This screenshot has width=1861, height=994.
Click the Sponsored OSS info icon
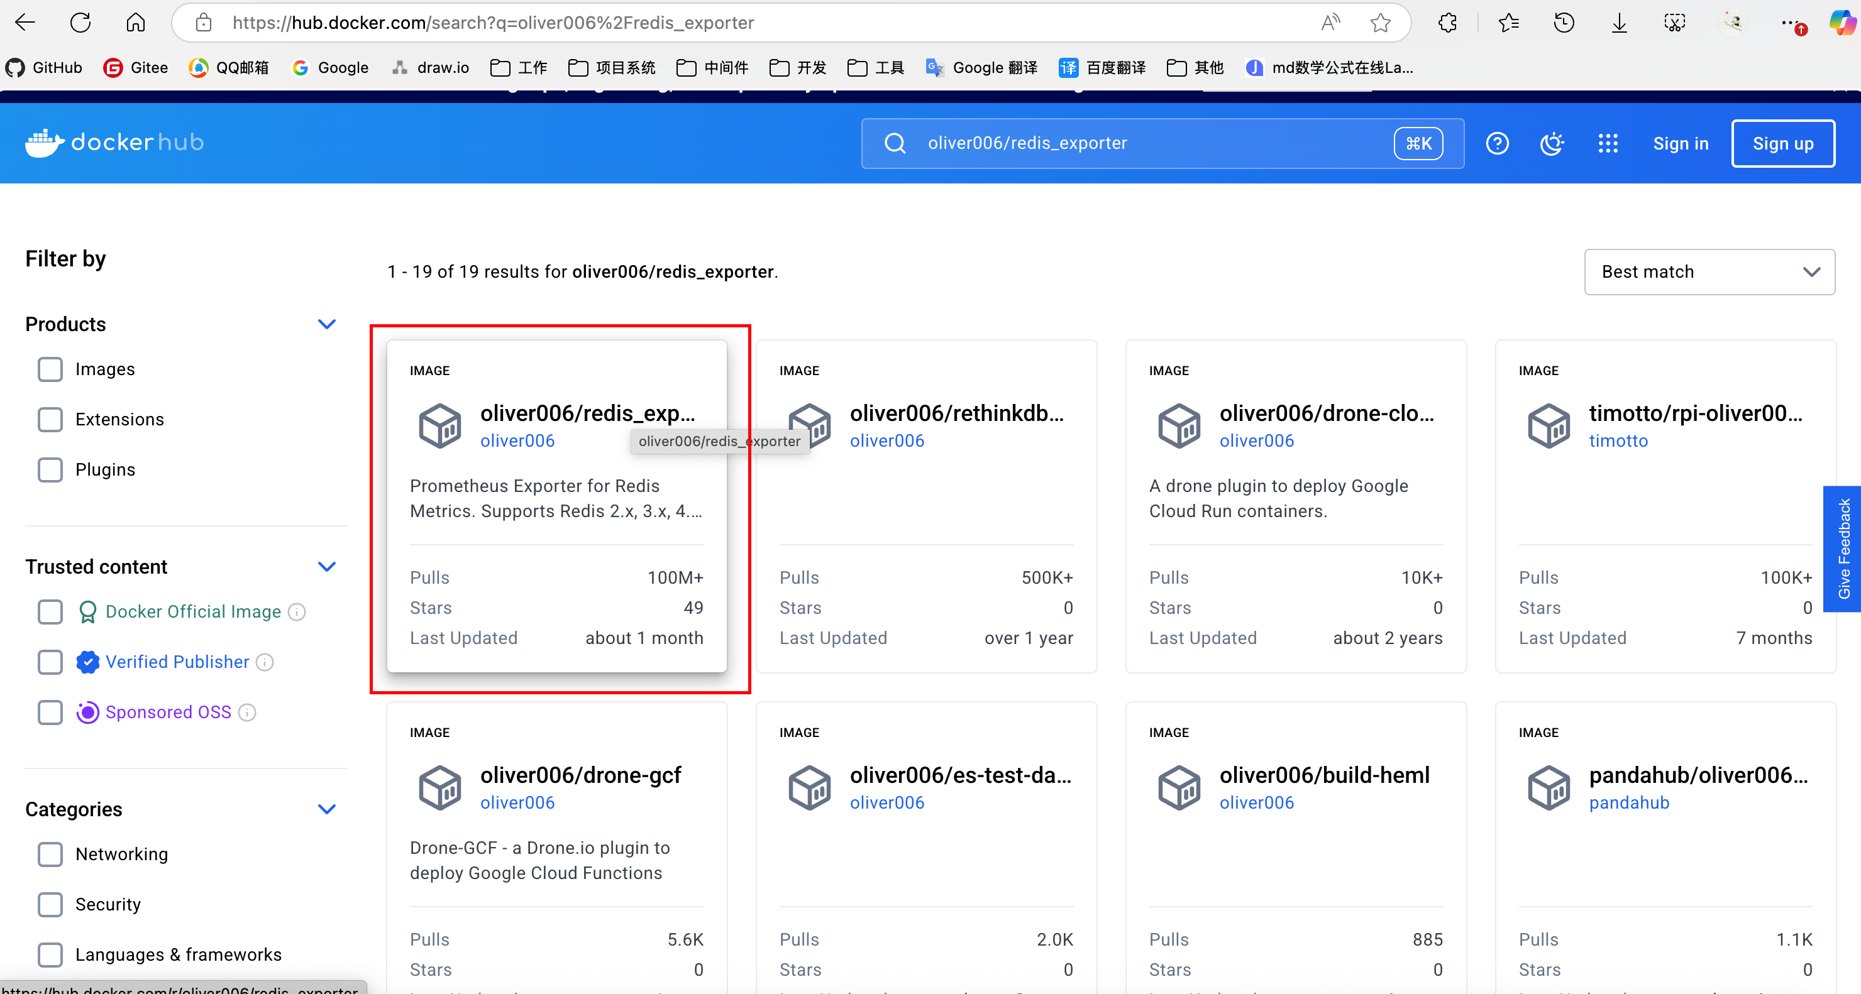tap(247, 713)
